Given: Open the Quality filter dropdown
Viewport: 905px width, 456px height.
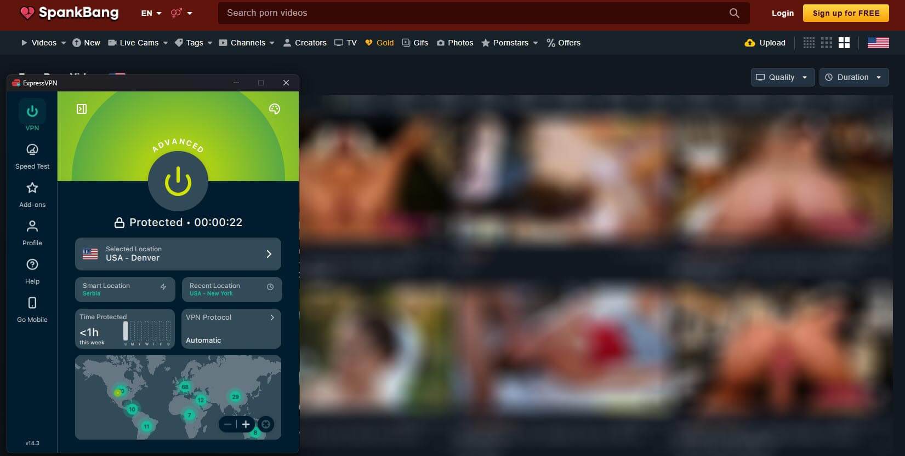Looking at the screenshot, I should point(782,77).
